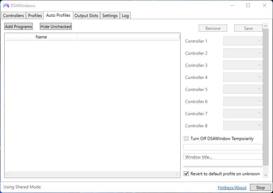Click the Name column header

pos(41,37)
